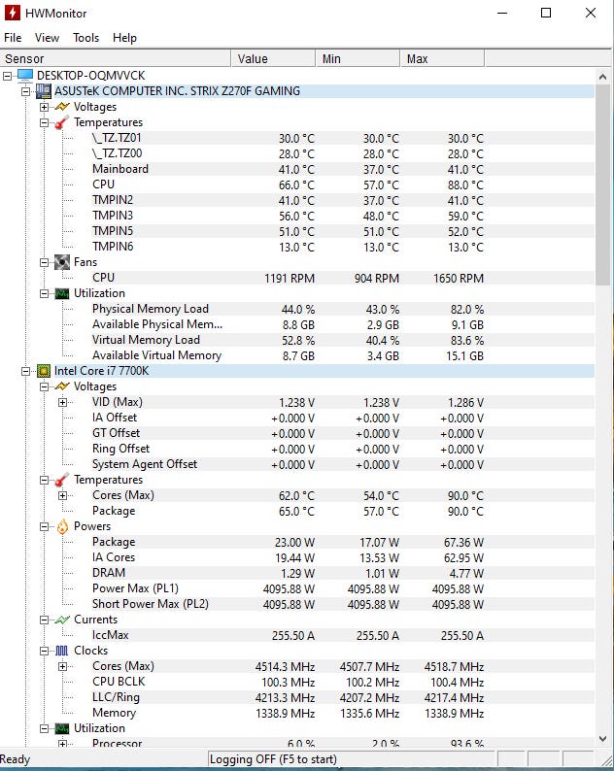Expand the Cores (Max) clocks entry
Image resolution: width=614 pixels, height=771 pixels.
(x=62, y=666)
